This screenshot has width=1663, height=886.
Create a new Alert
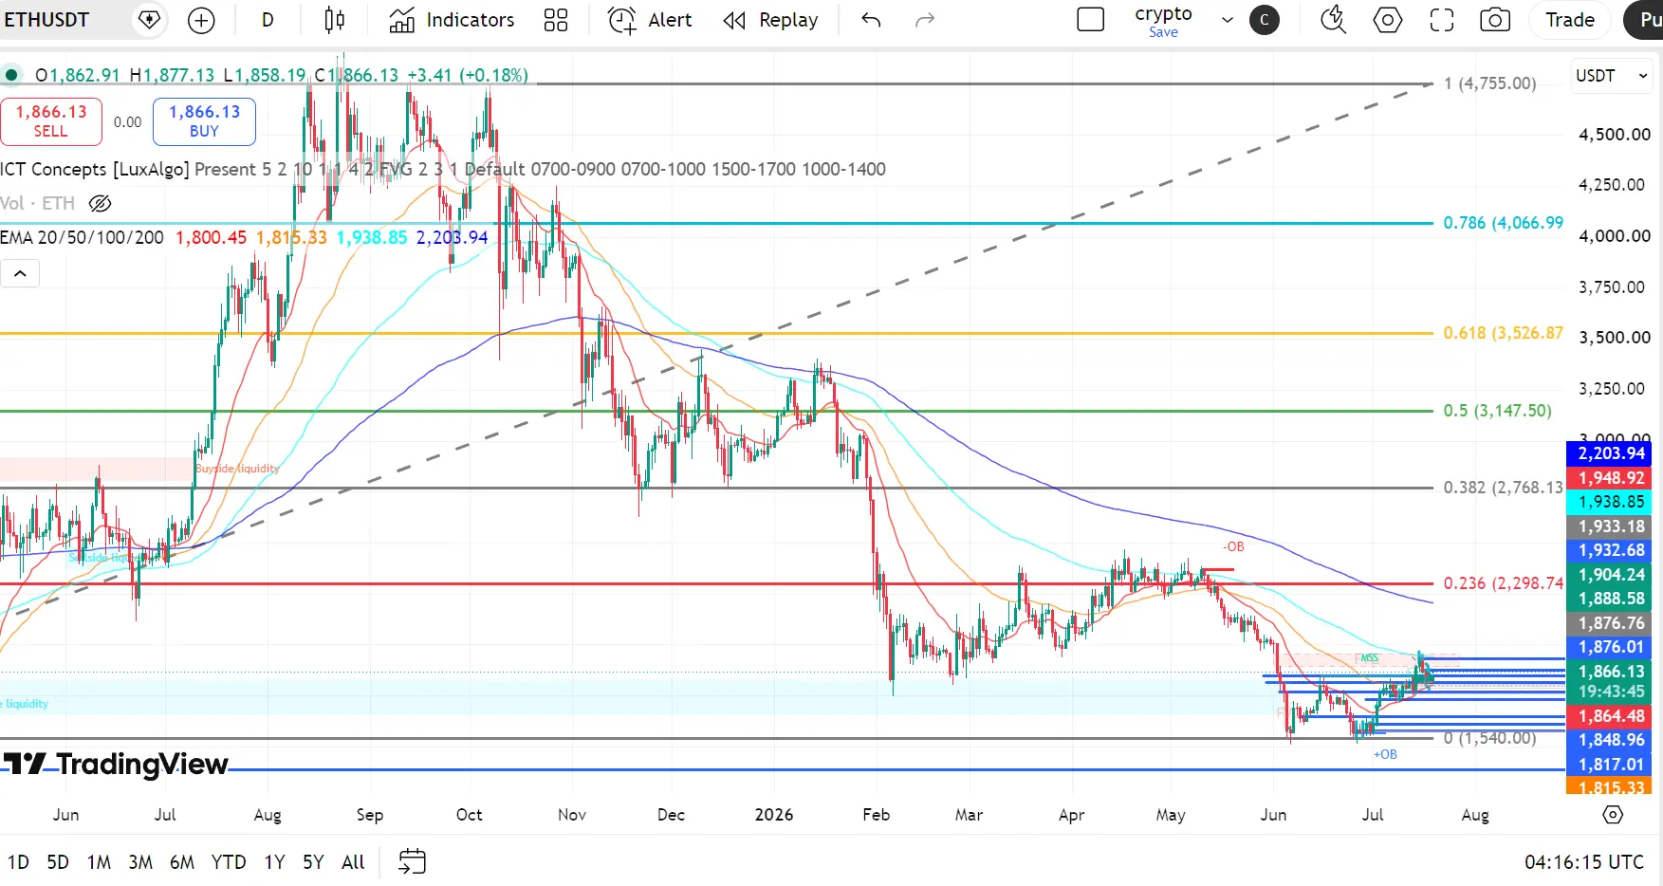click(x=650, y=20)
